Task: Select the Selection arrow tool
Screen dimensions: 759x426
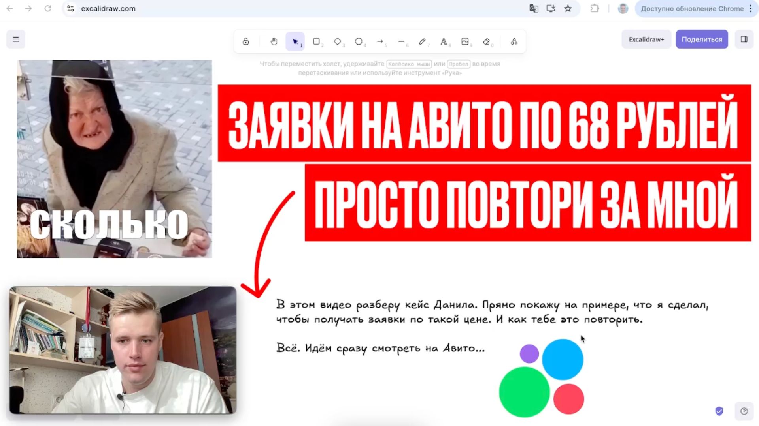Action: pyautogui.click(x=295, y=41)
